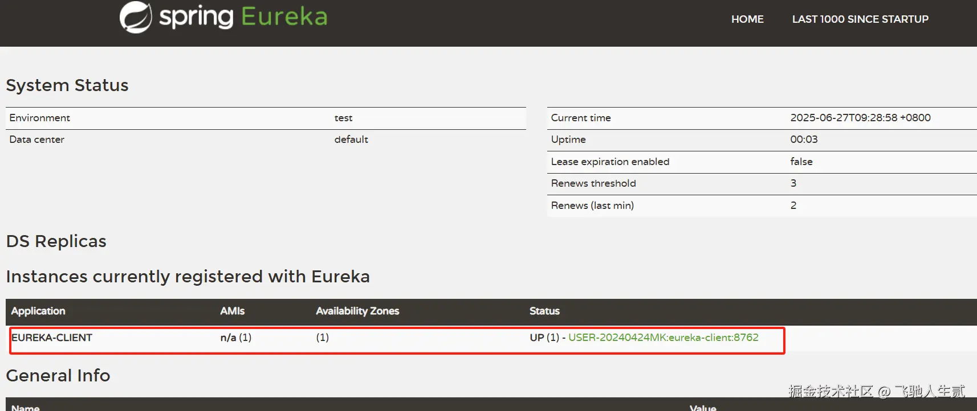Image resolution: width=977 pixels, height=411 pixels.
Task: Select the UP (1) status text
Action: 544,338
